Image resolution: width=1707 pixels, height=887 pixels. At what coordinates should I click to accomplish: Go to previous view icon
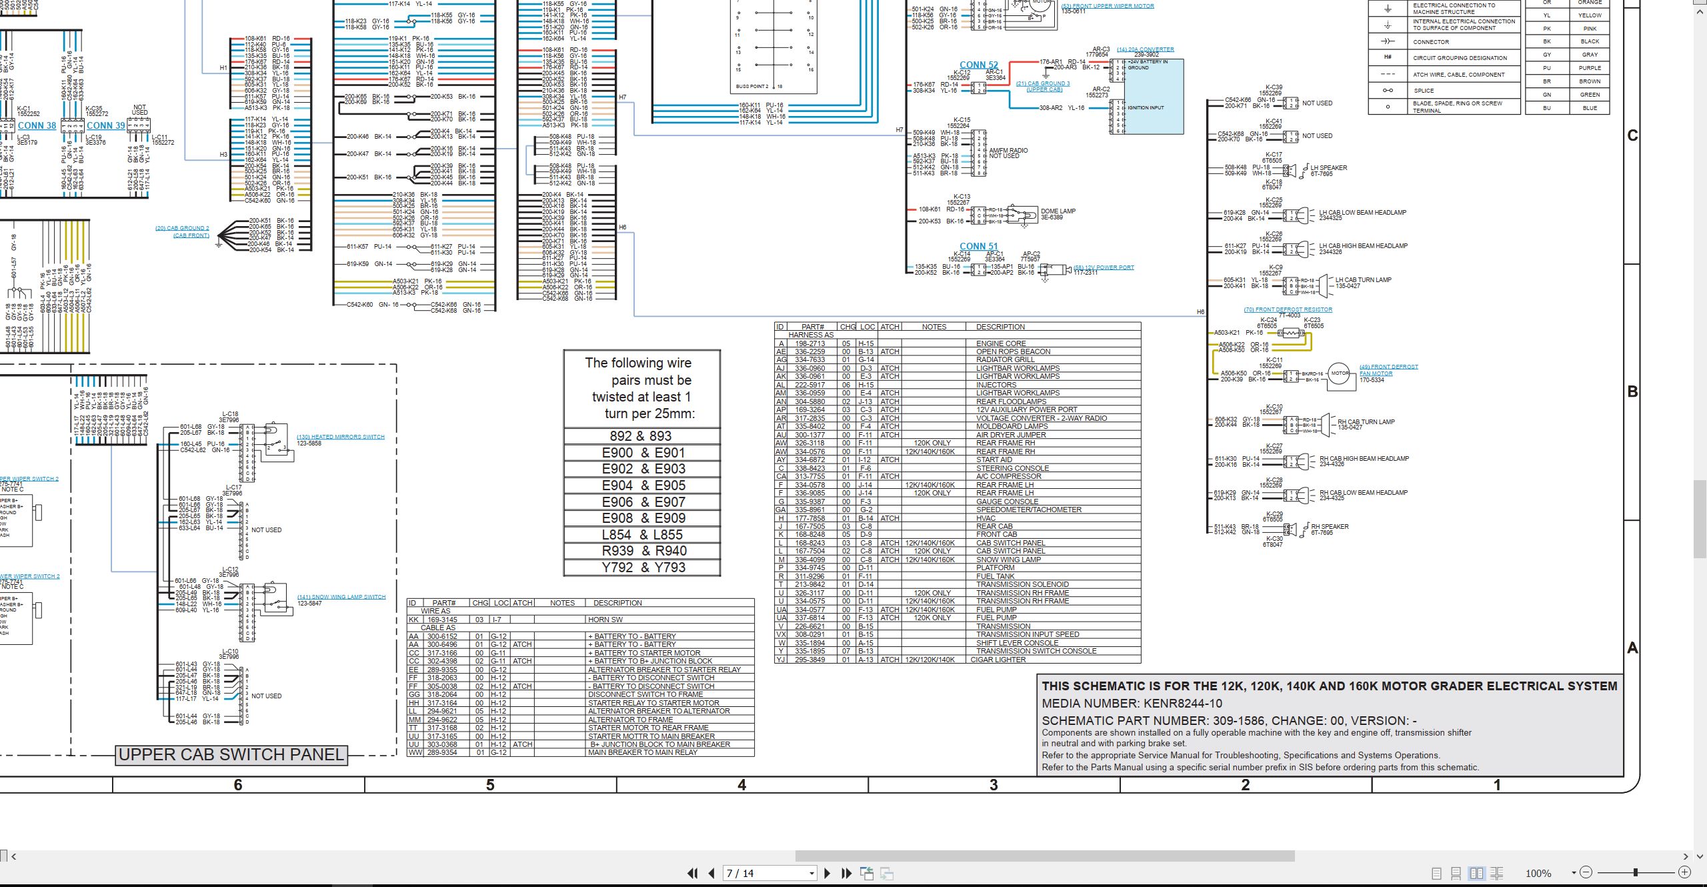click(867, 873)
